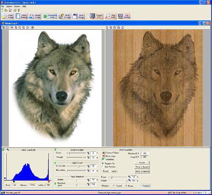
Task: Toggle the Reverse Polarity red indicator
Action: click(x=103, y=153)
